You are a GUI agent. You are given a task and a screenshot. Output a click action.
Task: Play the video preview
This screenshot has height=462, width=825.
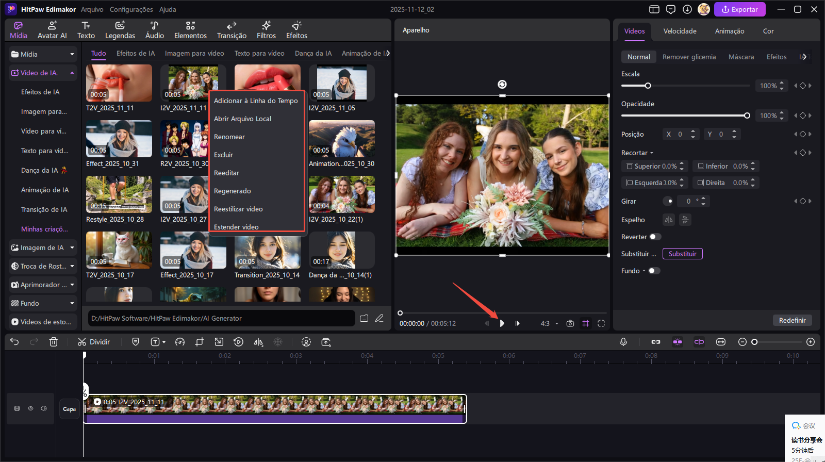tap(502, 323)
